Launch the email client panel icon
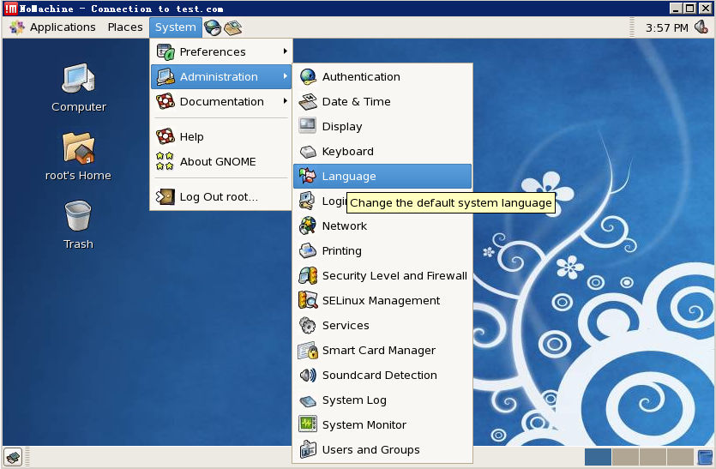Viewport: 716px width, 469px height. [x=232, y=27]
